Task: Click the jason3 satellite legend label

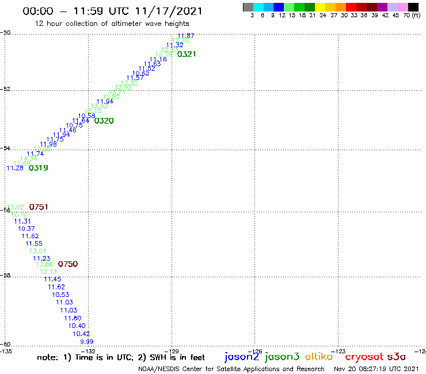Action: click(x=282, y=357)
